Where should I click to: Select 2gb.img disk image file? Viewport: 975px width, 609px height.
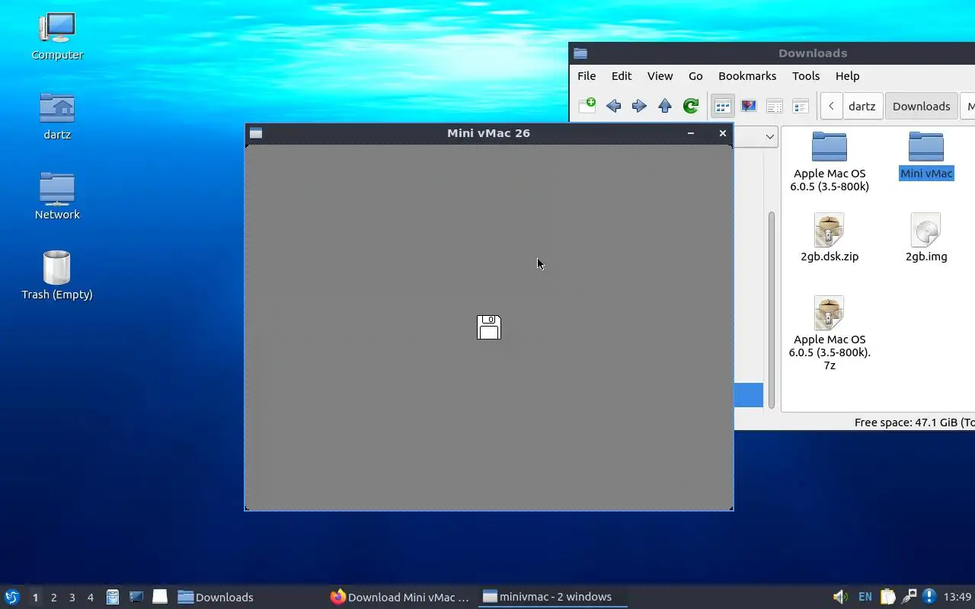(926, 238)
